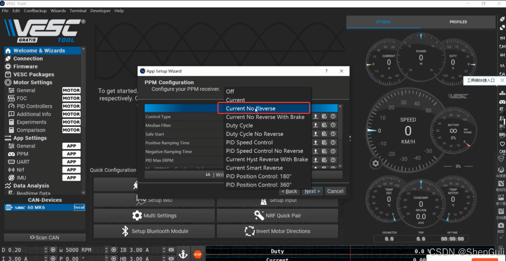Screen dimensions: 506x261
Task: Select Current No Reverse in the dropdown
Action: point(263,108)
